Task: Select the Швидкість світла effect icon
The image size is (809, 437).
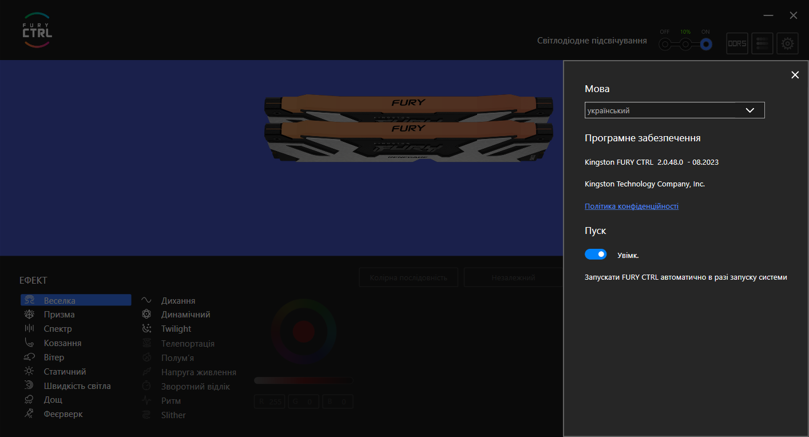Action: coord(29,386)
